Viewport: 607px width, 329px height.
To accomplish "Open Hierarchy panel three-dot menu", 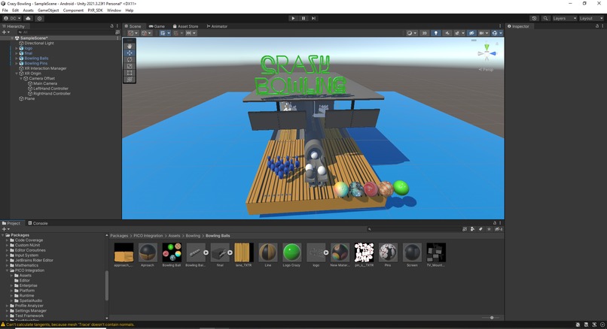I will point(117,26).
